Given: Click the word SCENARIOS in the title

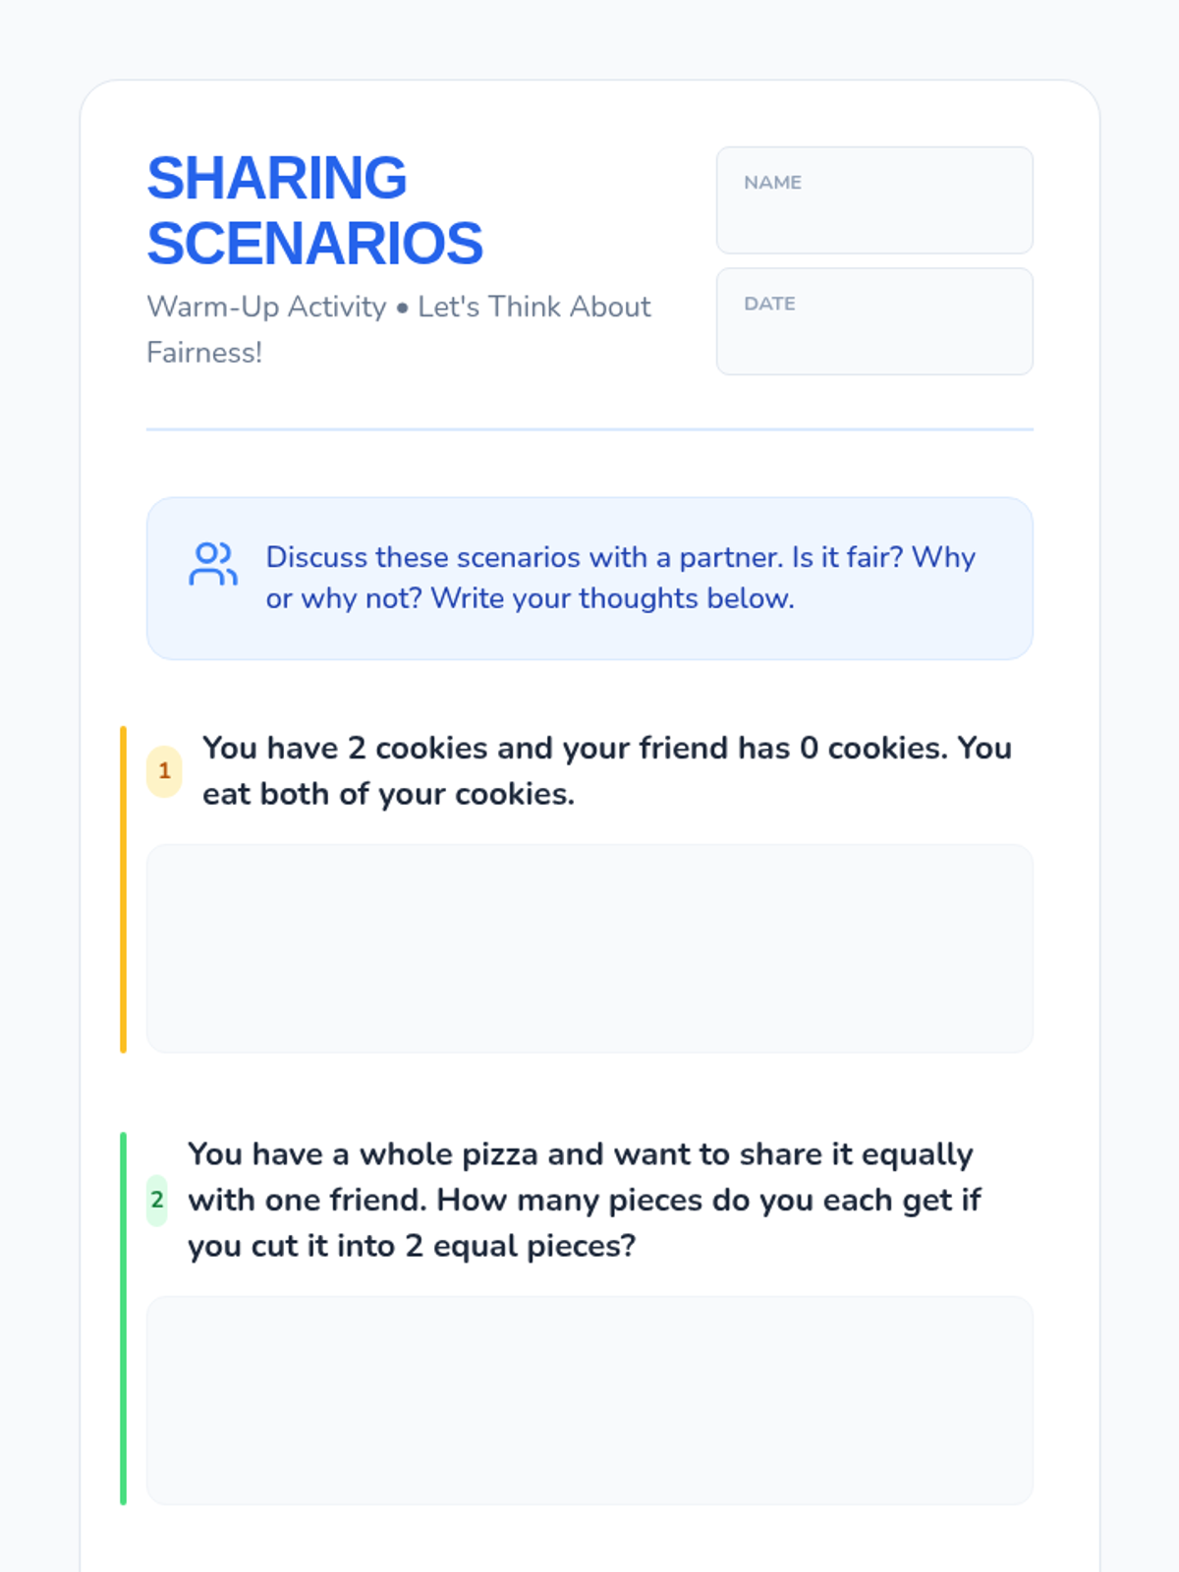Looking at the screenshot, I should pos(314,244).
